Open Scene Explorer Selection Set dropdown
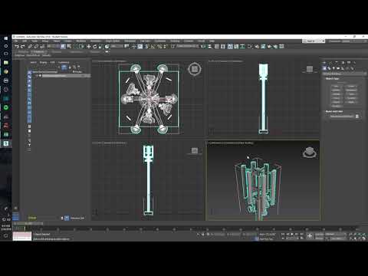 point(77,218)
